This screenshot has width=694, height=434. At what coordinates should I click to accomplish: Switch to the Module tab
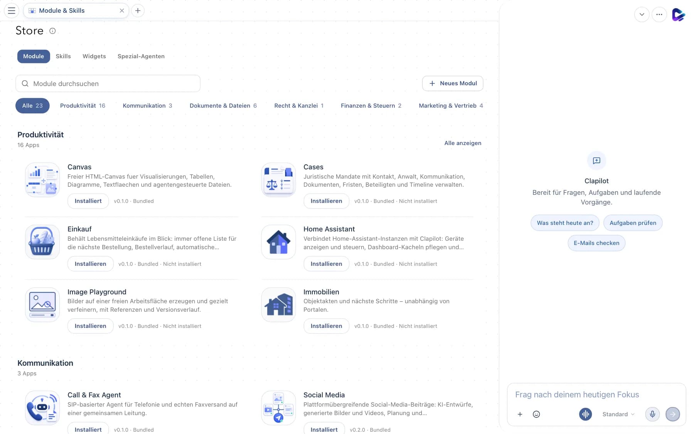pos(34,56)
